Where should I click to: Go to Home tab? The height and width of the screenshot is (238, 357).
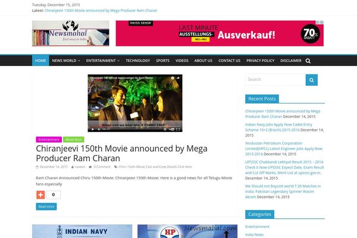pos(40,61)
